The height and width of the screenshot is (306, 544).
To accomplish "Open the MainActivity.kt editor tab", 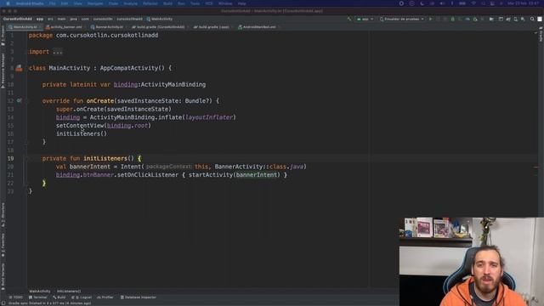I will click(25, 26).
